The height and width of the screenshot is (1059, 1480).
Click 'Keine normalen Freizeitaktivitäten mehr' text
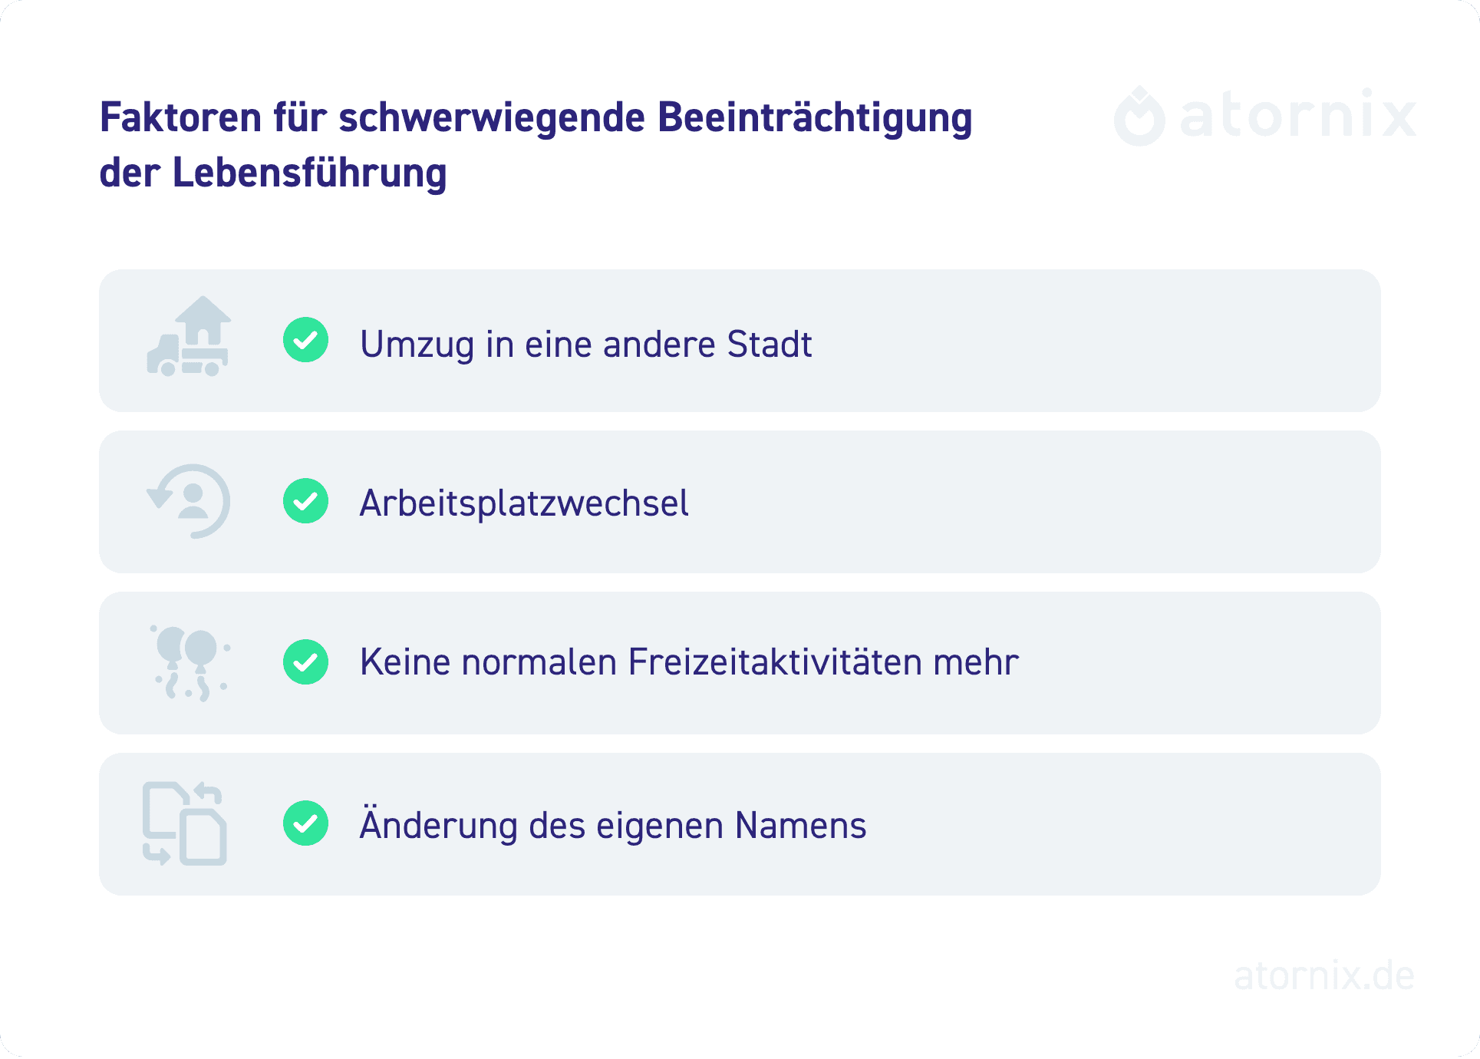point(688,662)
